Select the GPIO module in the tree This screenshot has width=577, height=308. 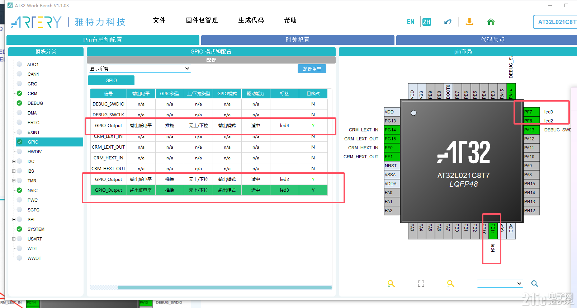point(49,142)
